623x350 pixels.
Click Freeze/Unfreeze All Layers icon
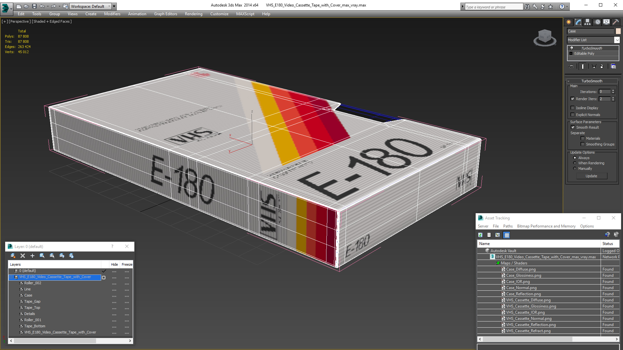pyautogui.click(x=71, y=256)
